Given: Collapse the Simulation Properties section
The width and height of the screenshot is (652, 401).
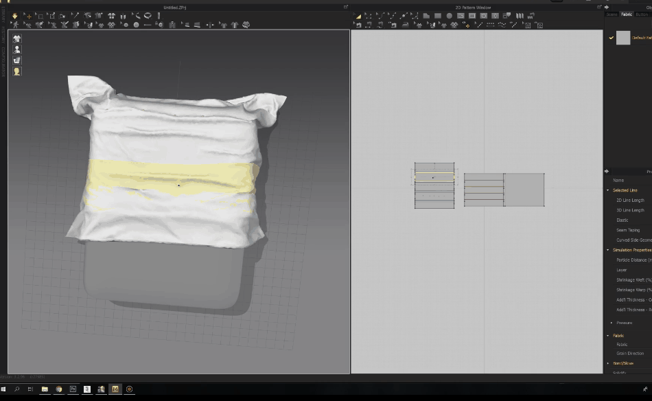Looking at the screenshot, I should pyautogui.click(x=607, y=250).
